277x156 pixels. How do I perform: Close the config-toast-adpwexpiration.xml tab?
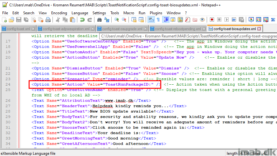[x=93, y=29]
